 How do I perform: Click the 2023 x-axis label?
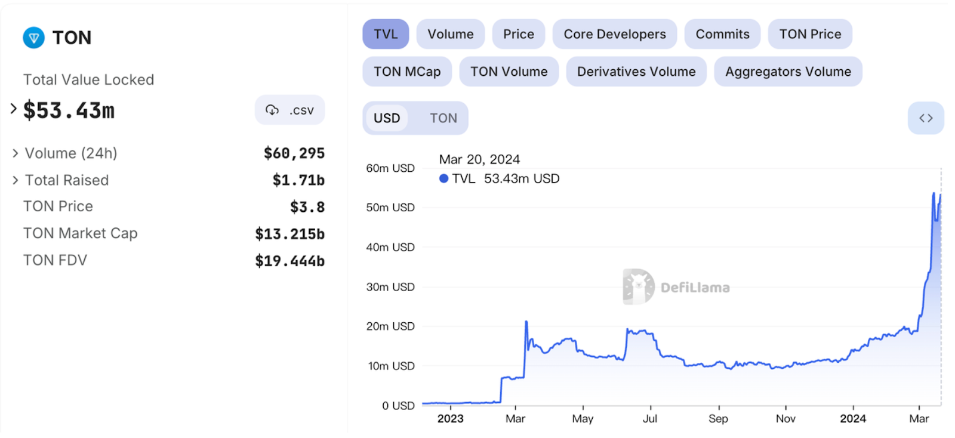(450, 418)
